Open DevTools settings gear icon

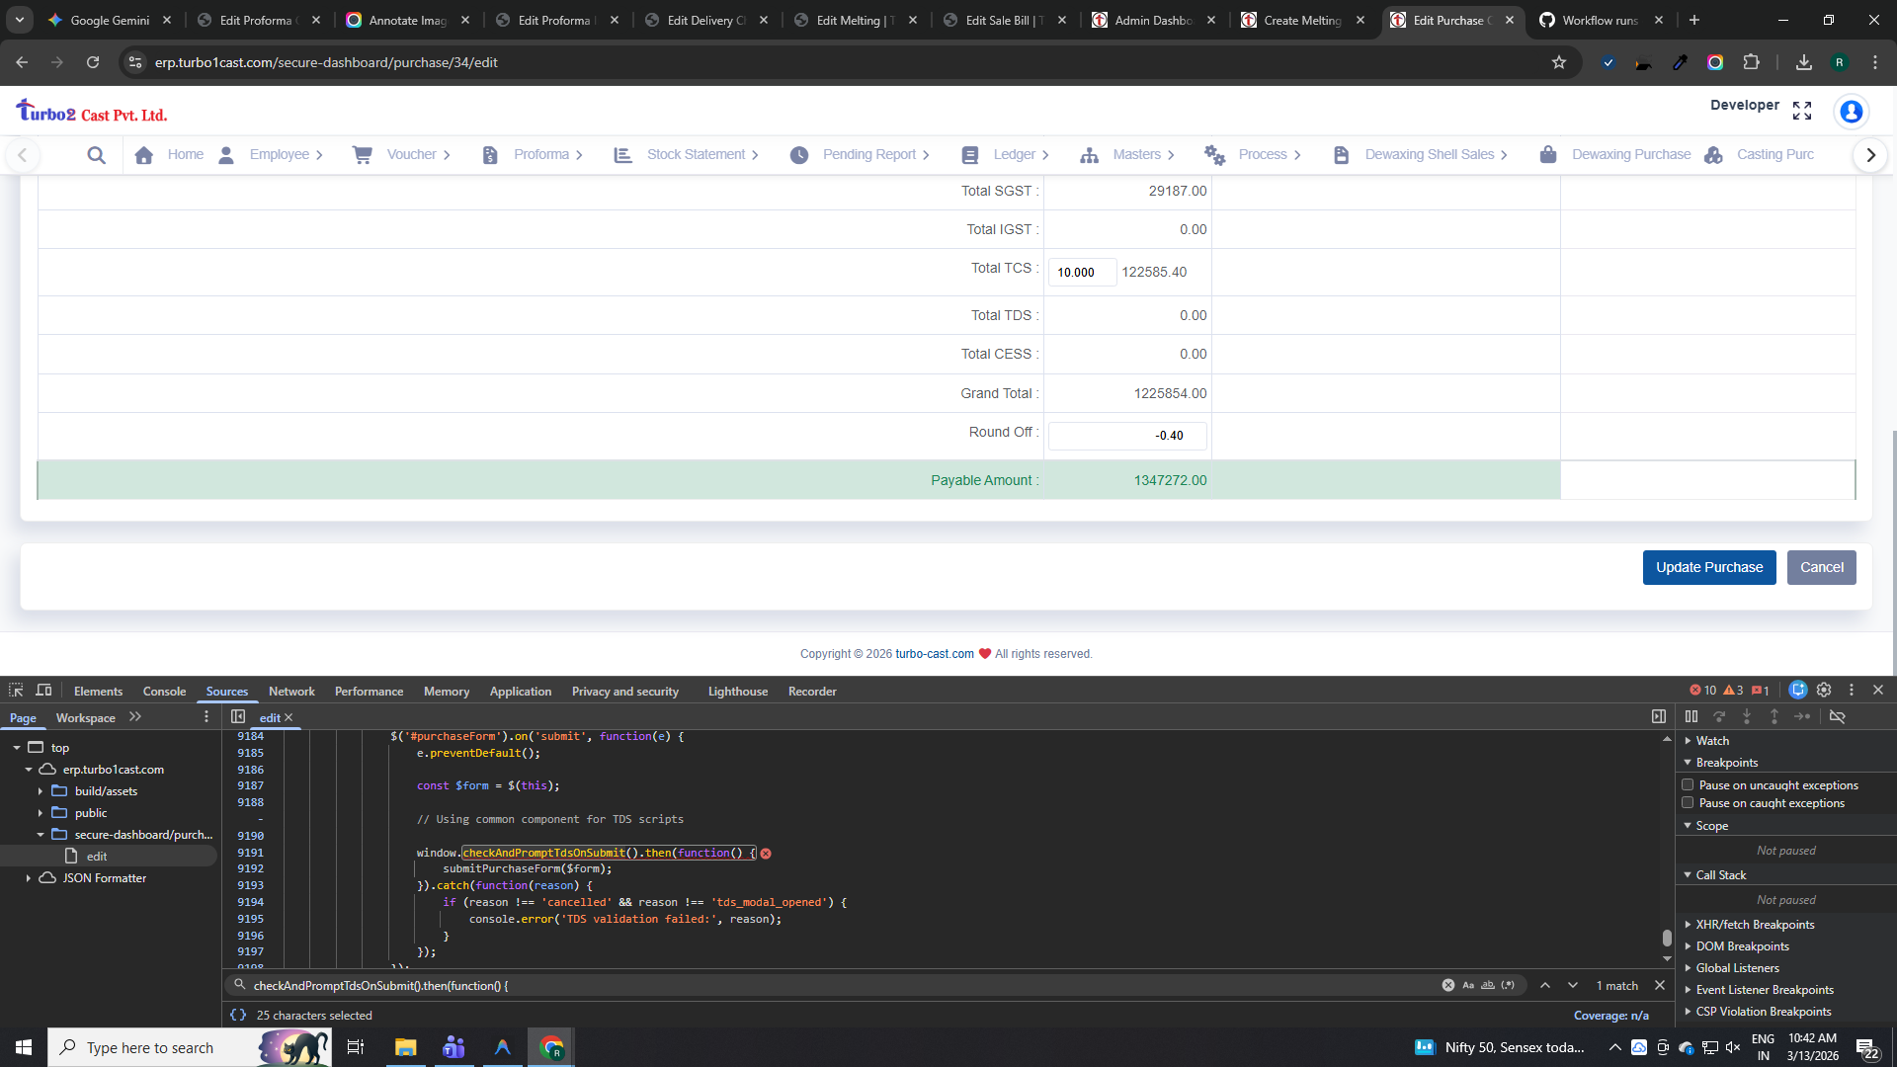tap(1824, 691)
